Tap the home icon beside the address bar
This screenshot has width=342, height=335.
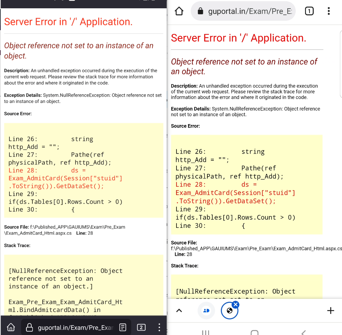[x=179, y=11]
